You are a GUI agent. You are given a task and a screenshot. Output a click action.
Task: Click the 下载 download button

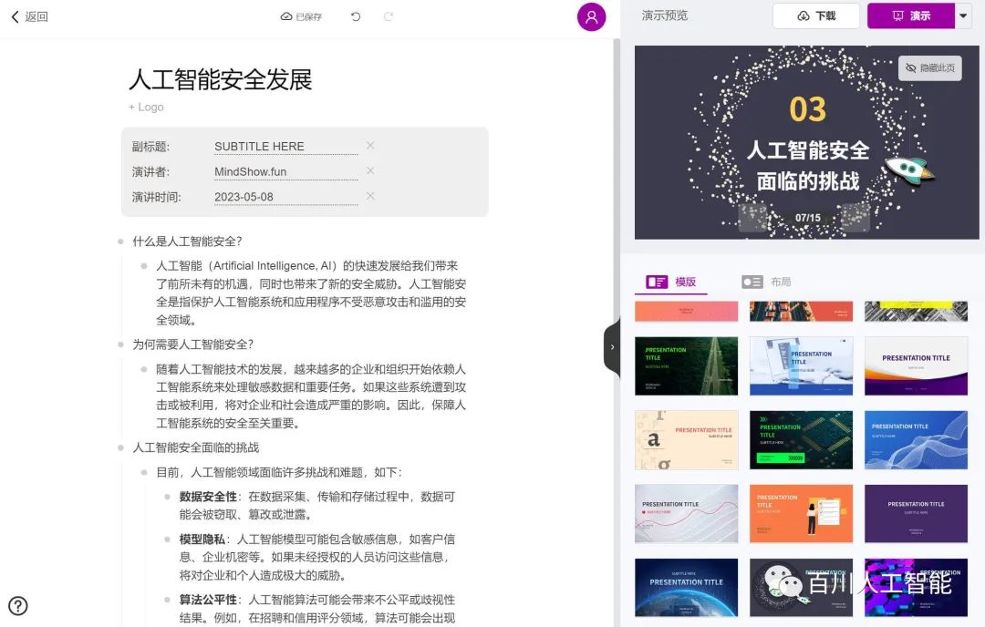(815, 15)
